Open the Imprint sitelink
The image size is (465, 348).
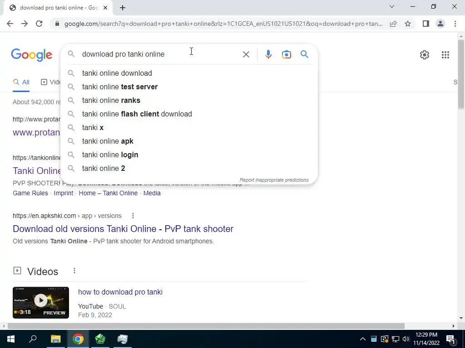[x=64, y=193]
